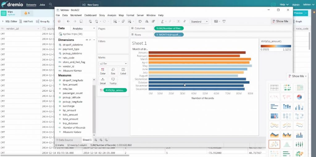Open the Tooltip mark settings

pyautogui.click(x=113, y=81)
